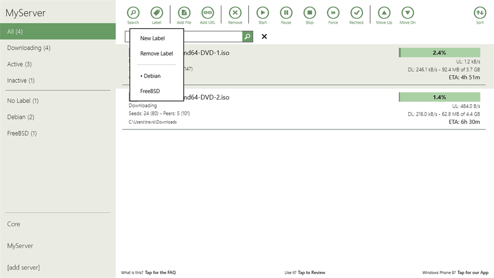Open the Tap to Review link
494x278 pixels.
point(311,273)
